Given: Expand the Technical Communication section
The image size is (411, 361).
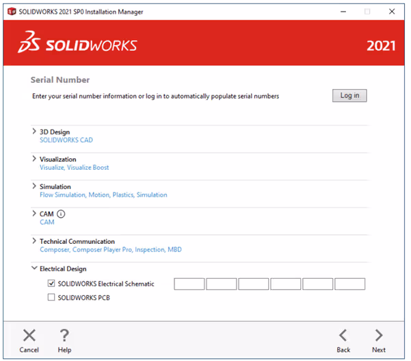Looking at the screenshot, I should pyautogui.click(x=34, y=240).
